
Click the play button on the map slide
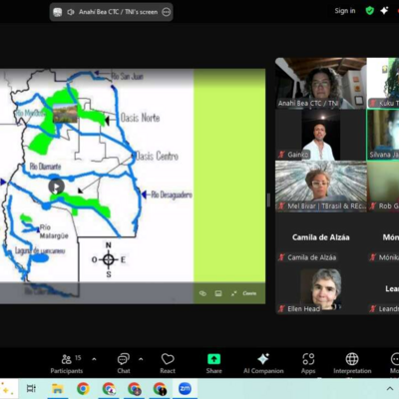coord(56,187)
